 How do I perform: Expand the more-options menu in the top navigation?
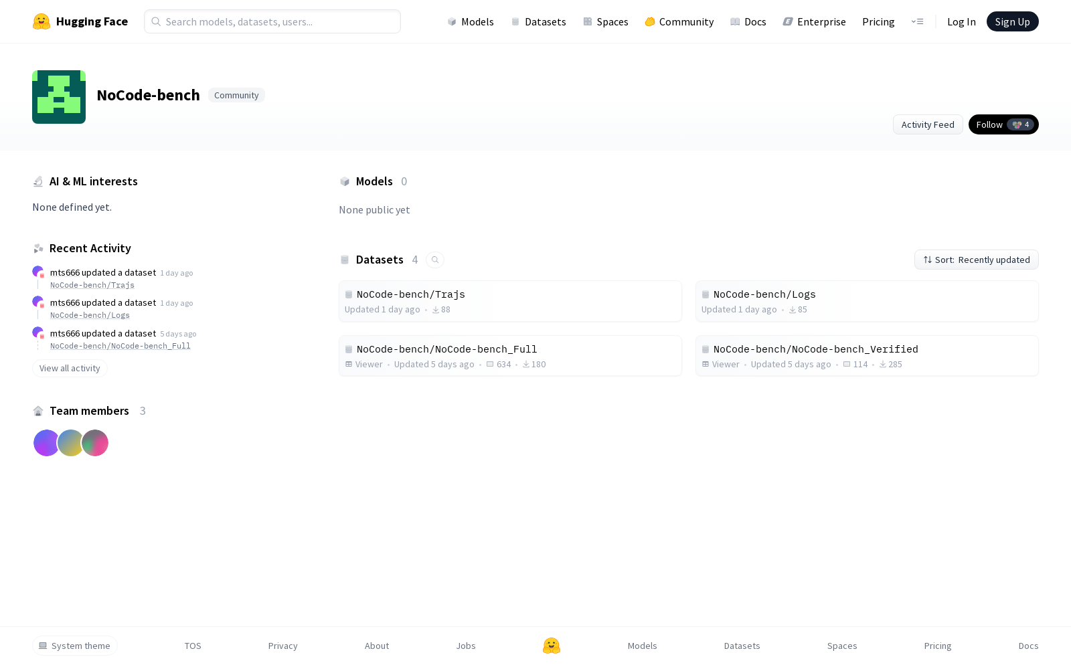coord(917,21)
